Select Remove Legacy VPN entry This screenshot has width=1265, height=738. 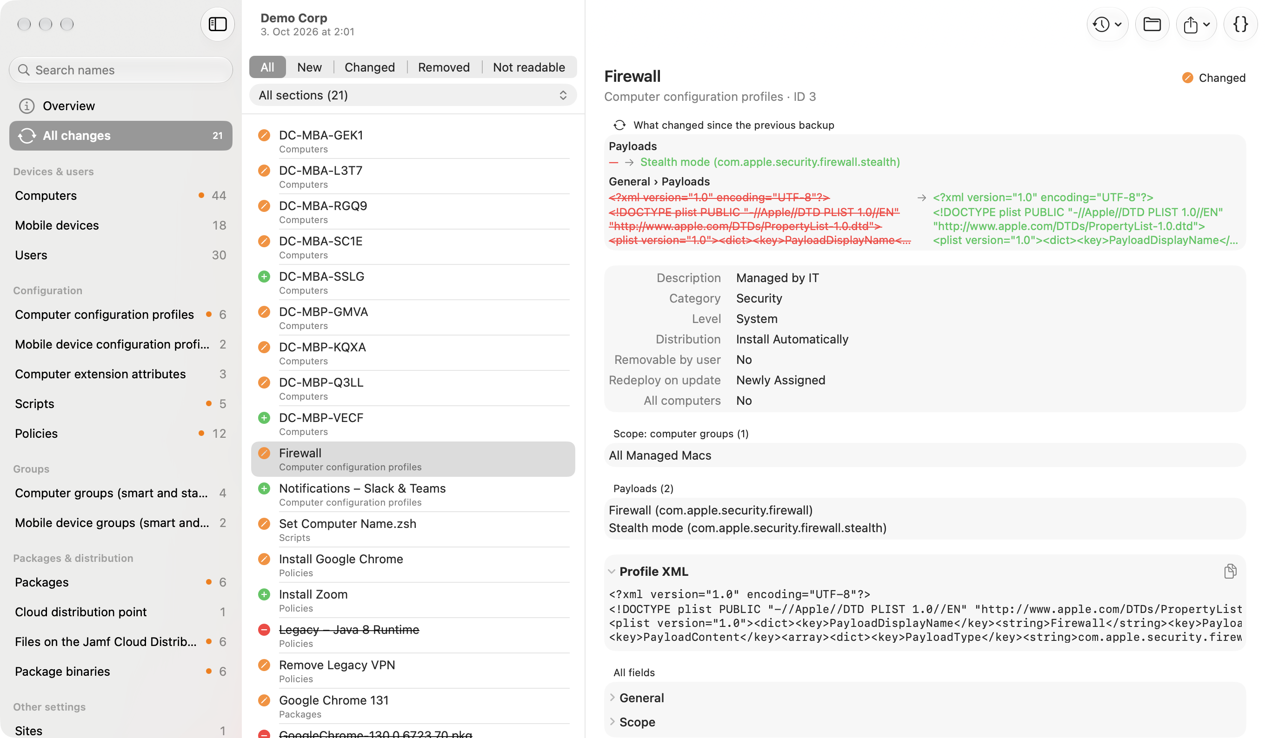point(413,671)
